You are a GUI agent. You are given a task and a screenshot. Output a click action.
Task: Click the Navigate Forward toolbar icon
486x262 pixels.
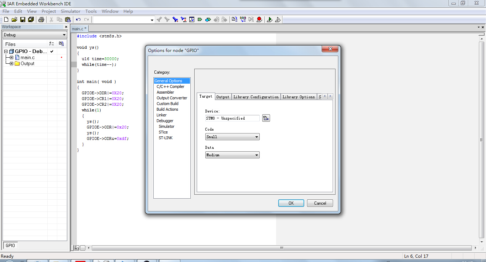(224, 20)
